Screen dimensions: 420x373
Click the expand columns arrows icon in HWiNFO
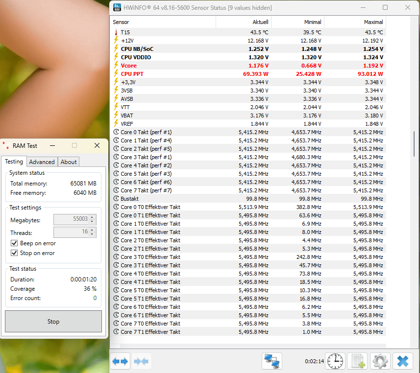click(120, 361)
